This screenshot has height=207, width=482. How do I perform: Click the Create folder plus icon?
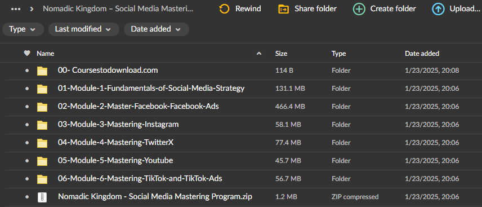point(359,9)
